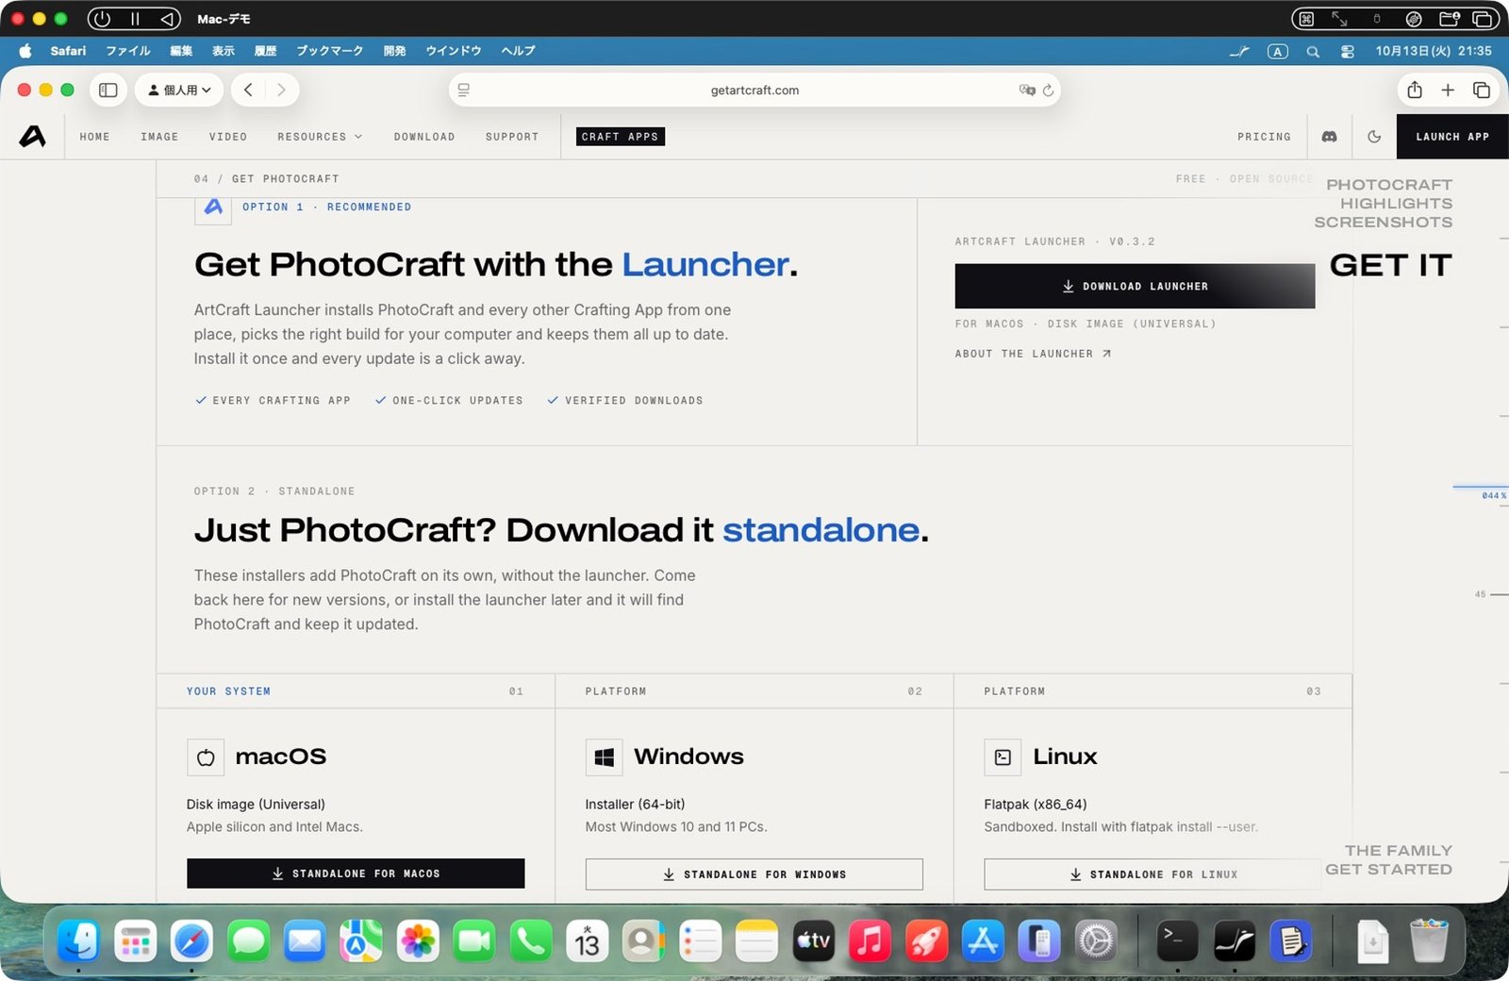The width and height of the screenshot is (1509, 981).
Task: Download Standalone for Windows
Action: pos(754,874)
